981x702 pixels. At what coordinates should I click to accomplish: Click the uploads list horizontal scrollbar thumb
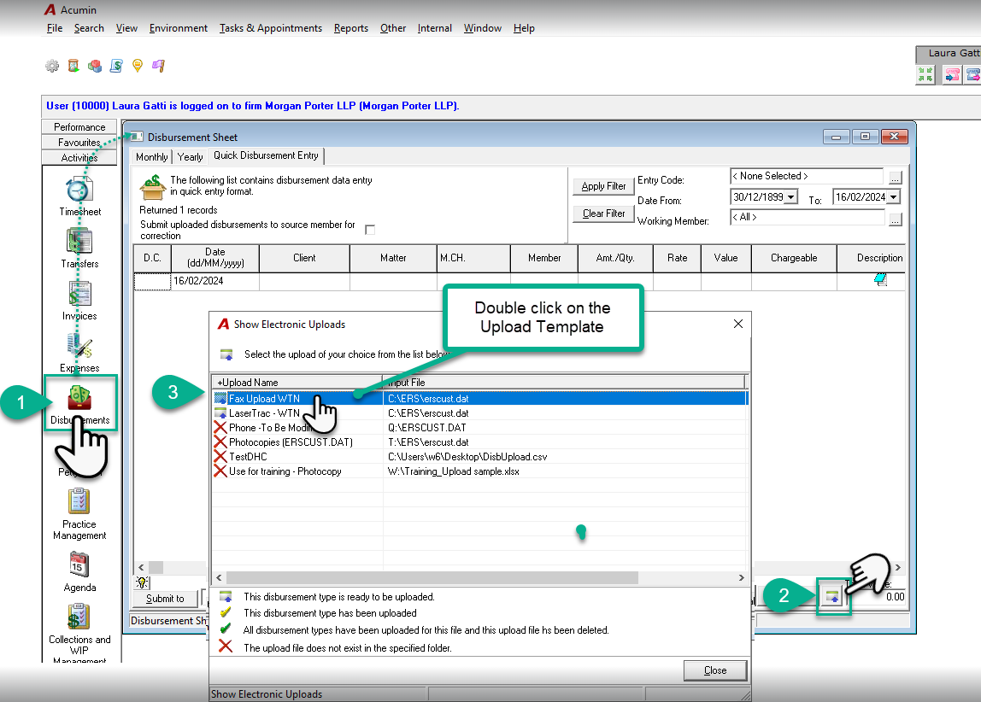coord(432,578)
